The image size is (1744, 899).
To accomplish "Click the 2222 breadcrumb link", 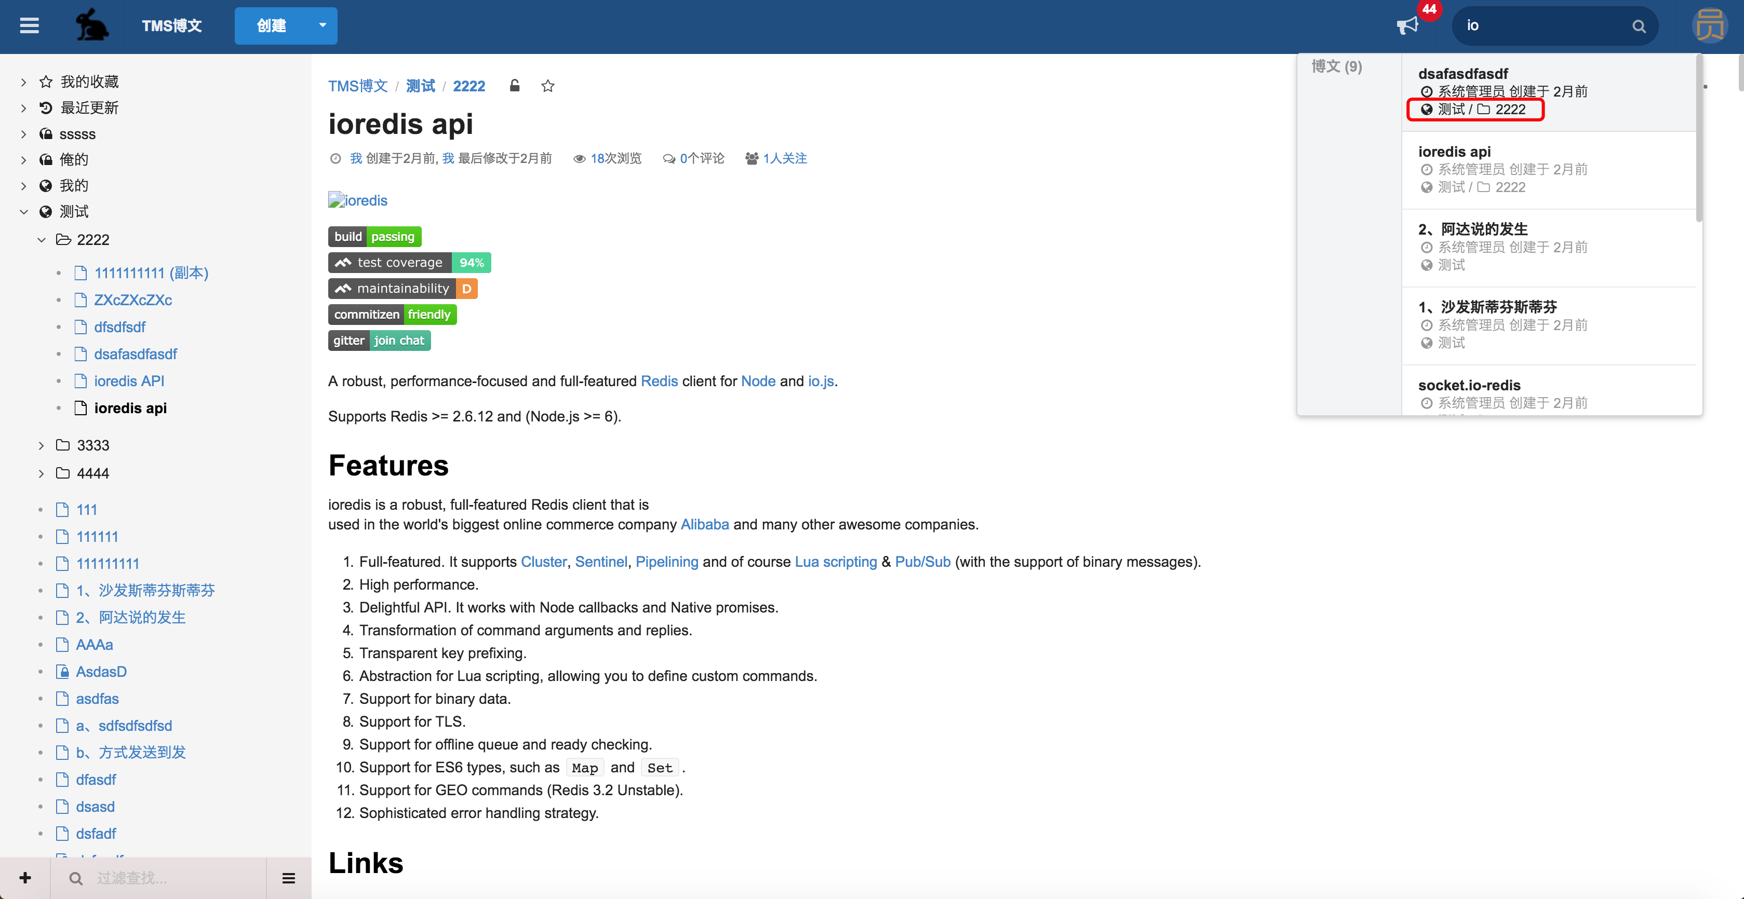I will click(x=468, y=86).
